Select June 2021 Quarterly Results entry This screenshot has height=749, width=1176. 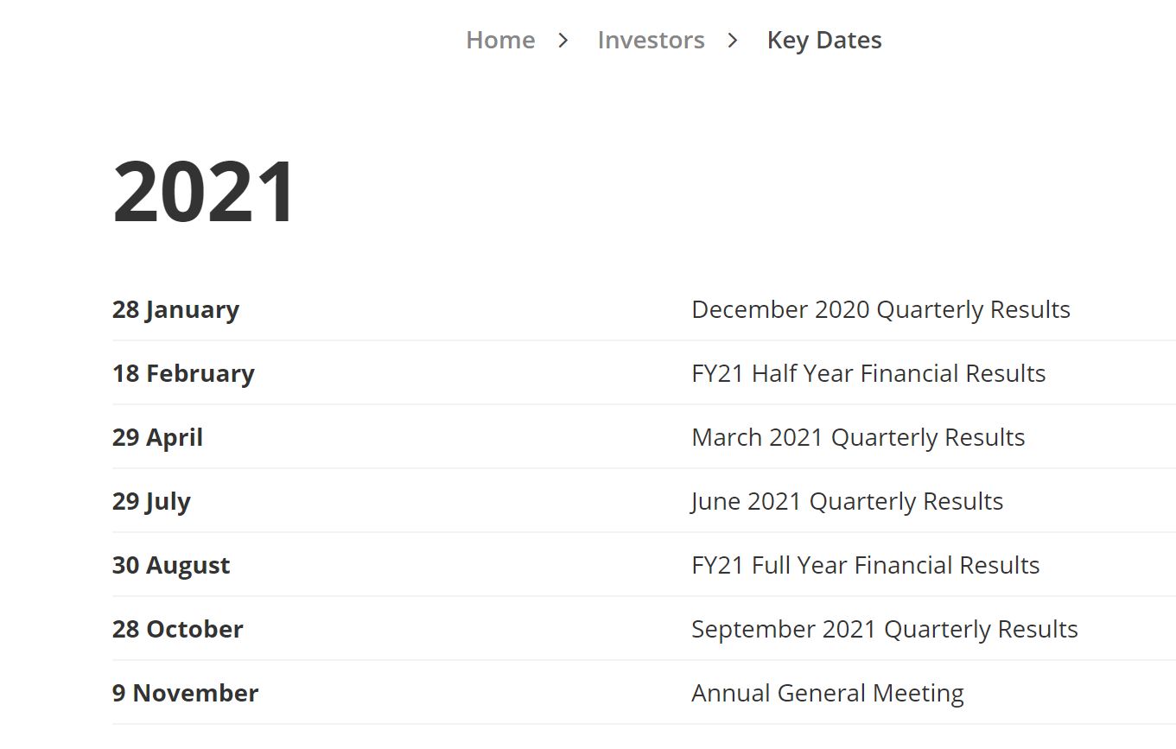[847, 501]
